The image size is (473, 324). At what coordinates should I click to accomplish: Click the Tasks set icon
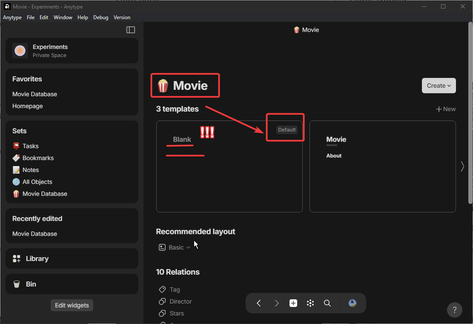(x=16, y=146)
